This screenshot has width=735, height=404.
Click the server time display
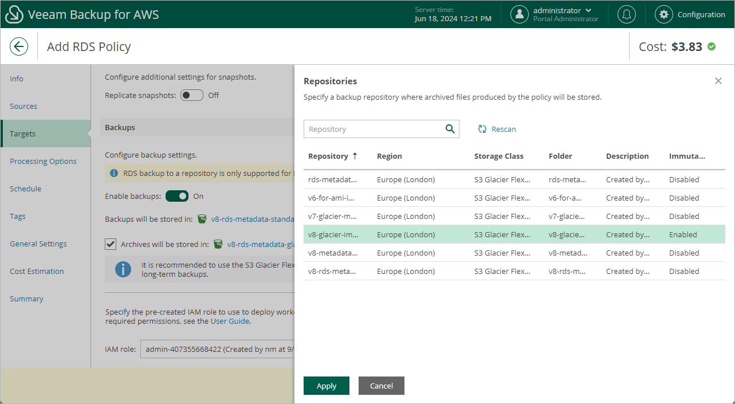(453, 14)
